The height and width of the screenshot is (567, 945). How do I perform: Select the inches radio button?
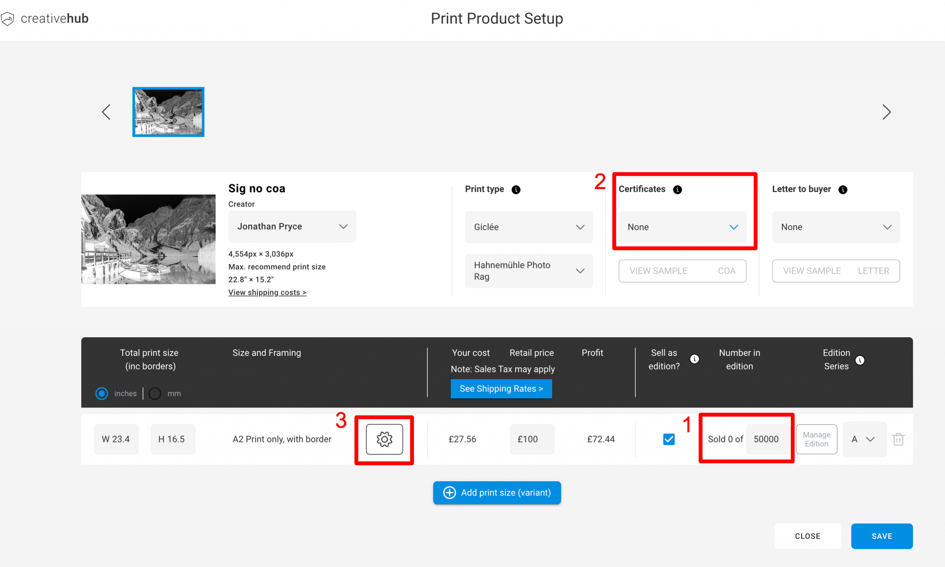pos(102,393)
